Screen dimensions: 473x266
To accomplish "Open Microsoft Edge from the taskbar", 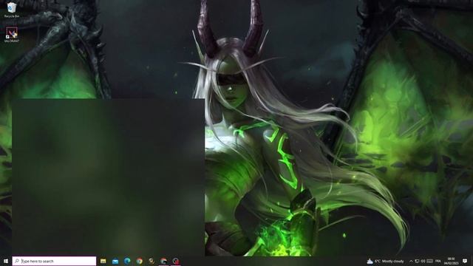I will point(127,261).
